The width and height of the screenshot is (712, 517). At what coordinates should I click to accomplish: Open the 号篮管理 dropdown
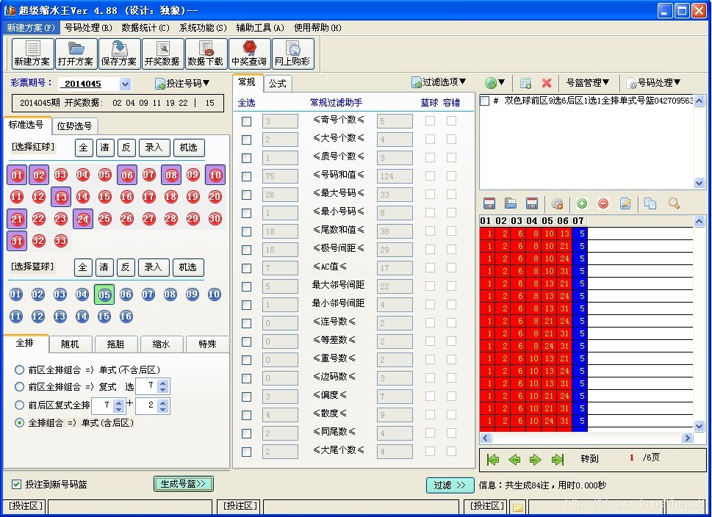click(x=587, y=82)
